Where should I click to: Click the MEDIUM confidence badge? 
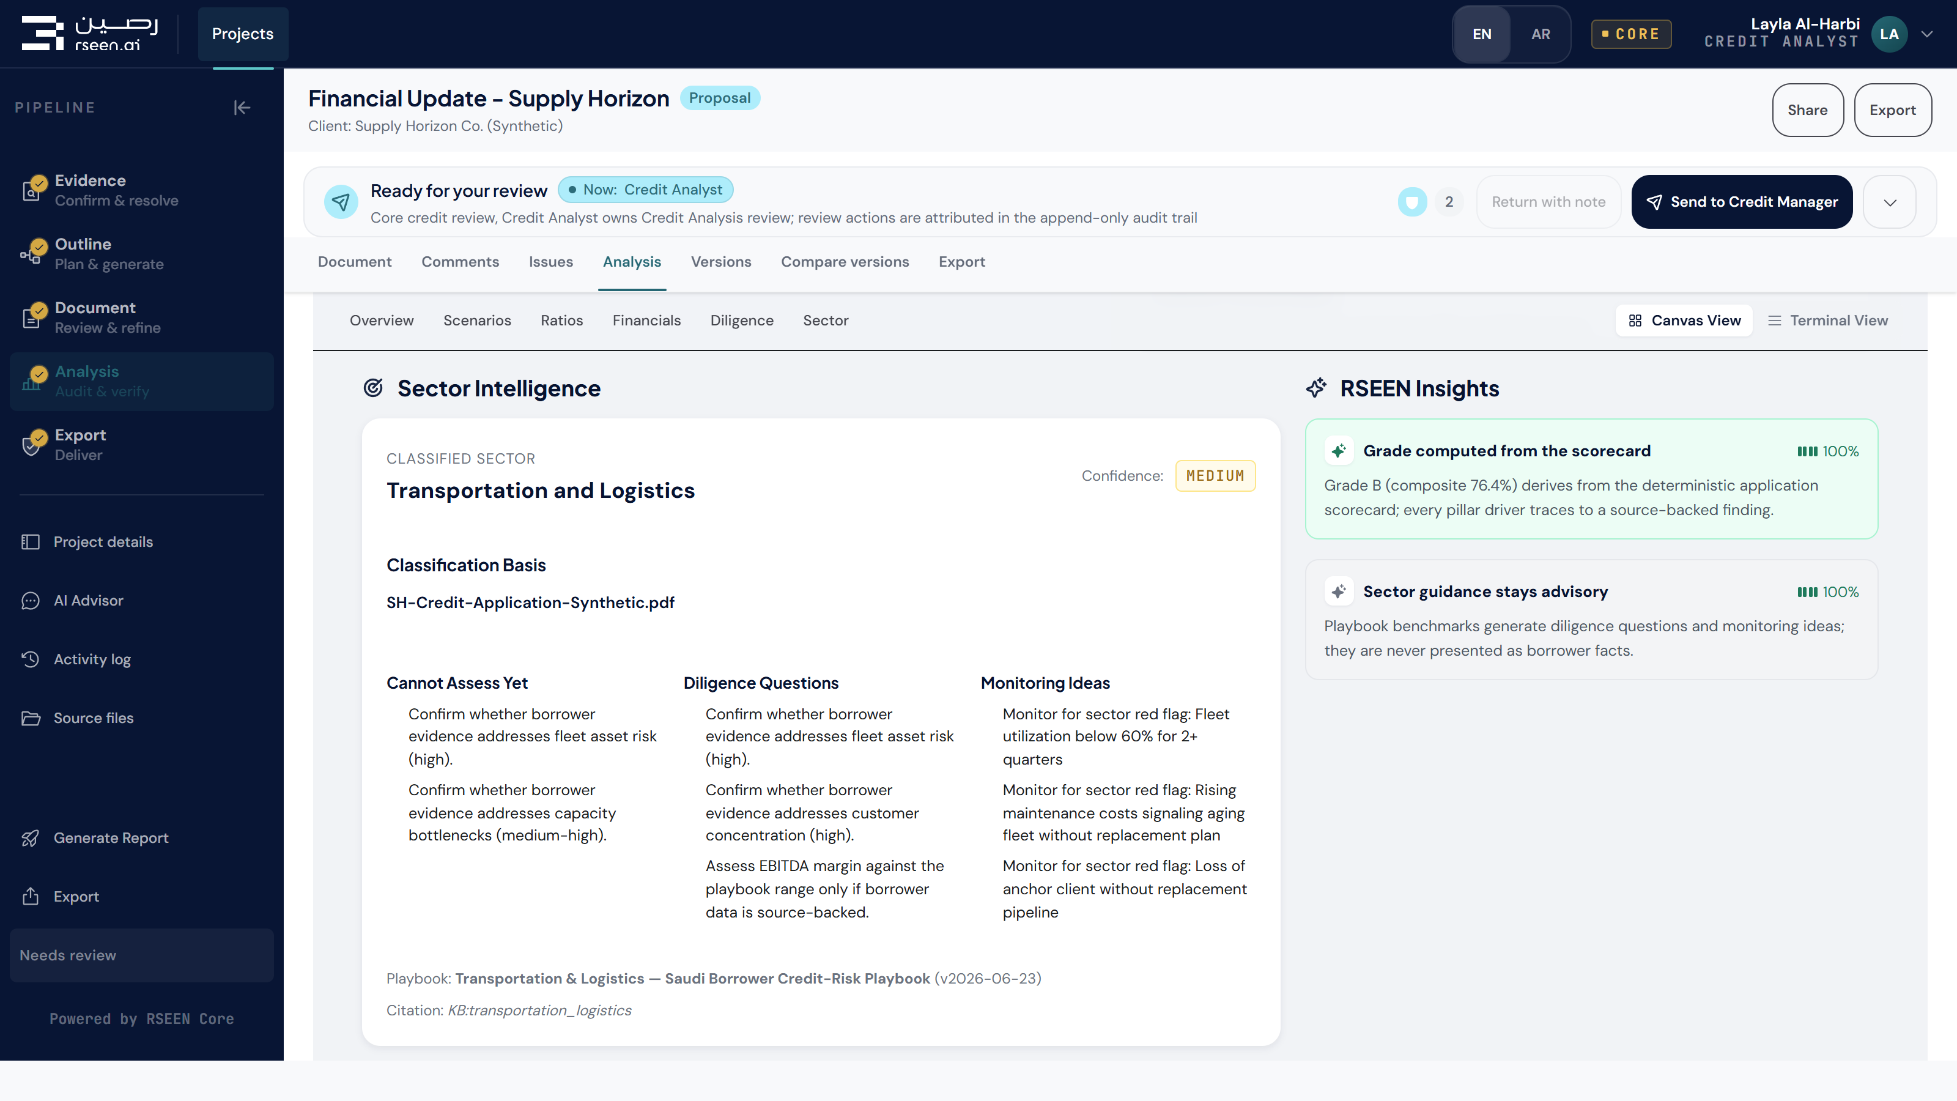(x=1215, y=476)
